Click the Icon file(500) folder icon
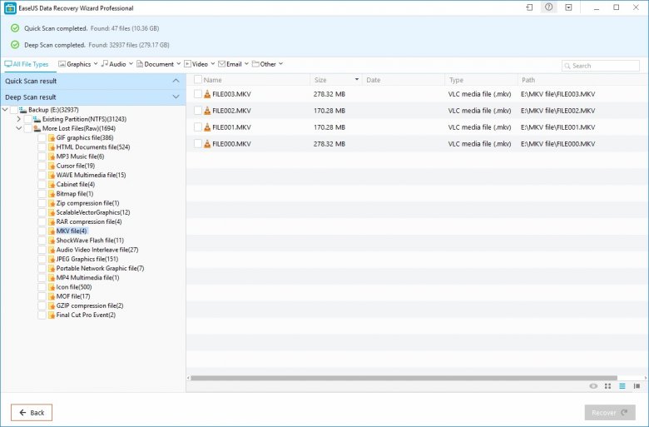Image resolution: width=649 pixels, height=427 pixels. coord(52,287)
